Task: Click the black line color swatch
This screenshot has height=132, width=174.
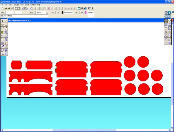Action: click(62, 12)
